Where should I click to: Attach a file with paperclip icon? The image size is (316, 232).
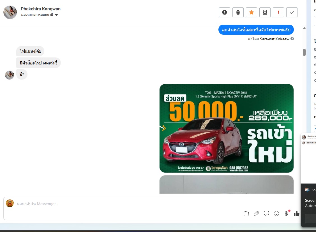click(256, 214)
